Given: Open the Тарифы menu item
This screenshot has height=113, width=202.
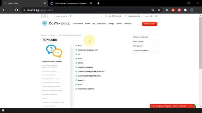Looking at the screenshot, I should point(111,24).
